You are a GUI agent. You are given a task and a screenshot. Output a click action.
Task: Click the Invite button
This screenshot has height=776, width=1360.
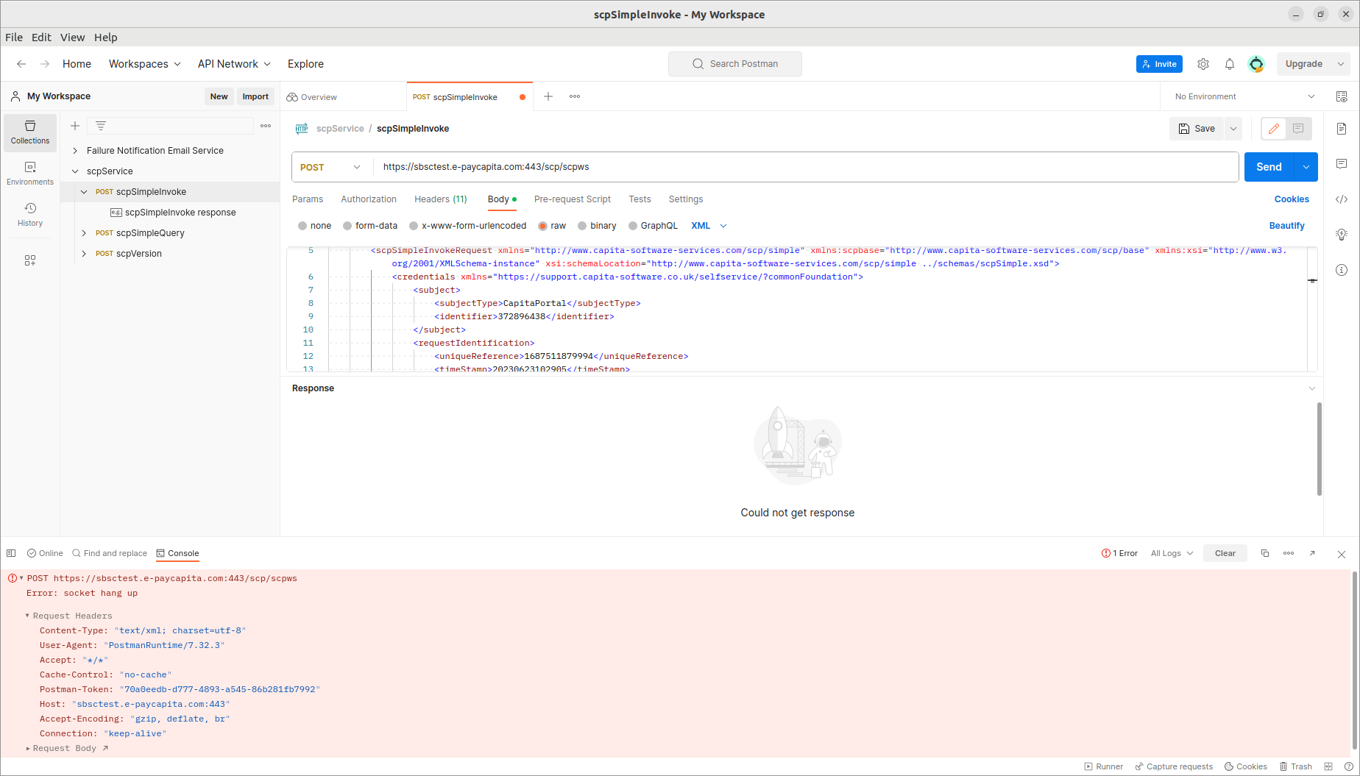click(1159, 64)
